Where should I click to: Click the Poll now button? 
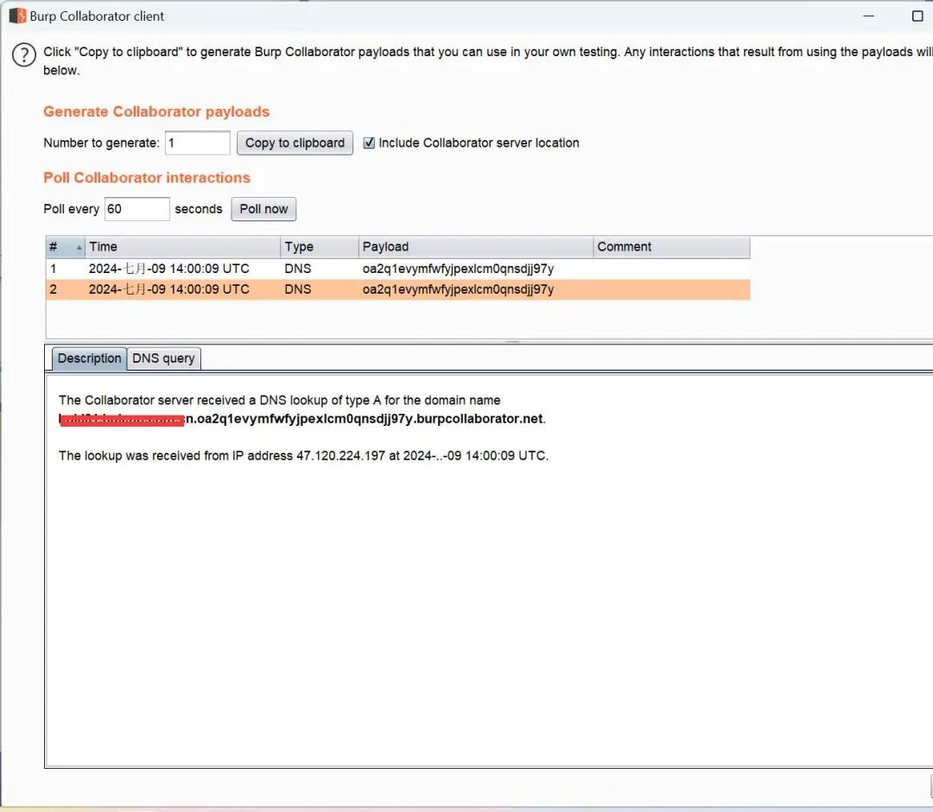pos(263,209)
